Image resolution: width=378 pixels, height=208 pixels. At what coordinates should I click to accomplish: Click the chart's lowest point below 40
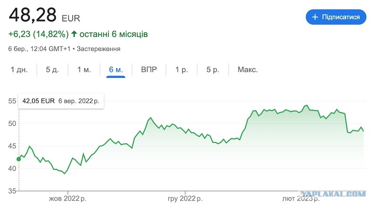(x=64, y=174)
